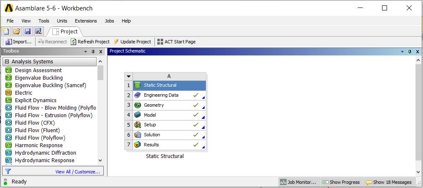
Task: Open the Jobs menu
Action: tap(109, 21)
